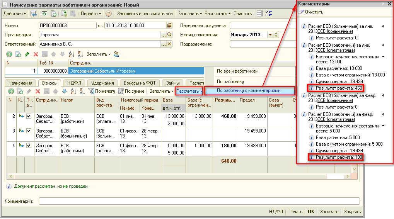This screenshot has width=394, height=219.
Task: Click the list settings icon after Очистить
Action: 260,14
